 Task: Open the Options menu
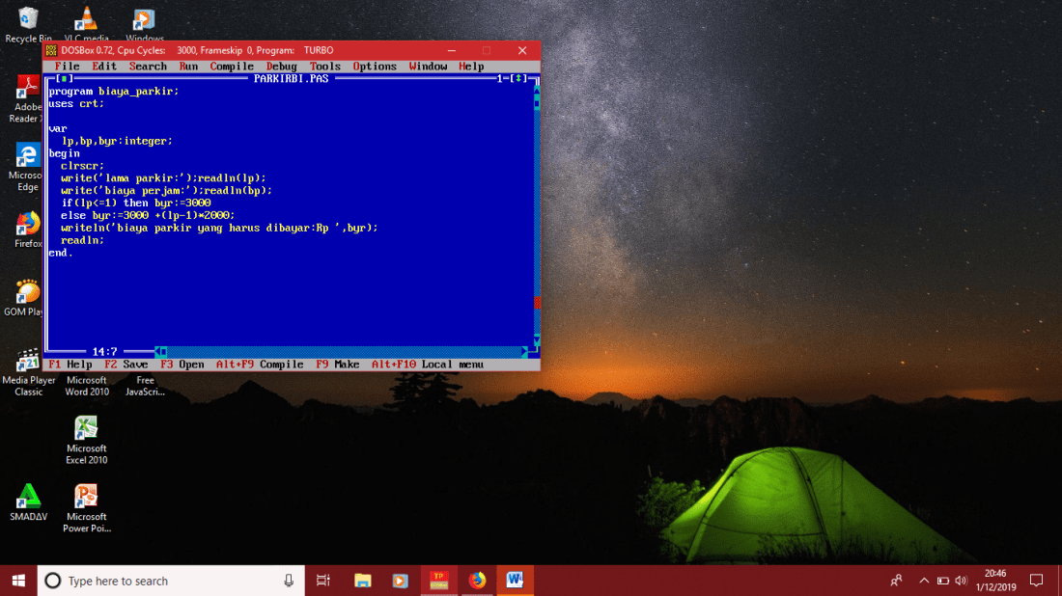coord(375,67)
